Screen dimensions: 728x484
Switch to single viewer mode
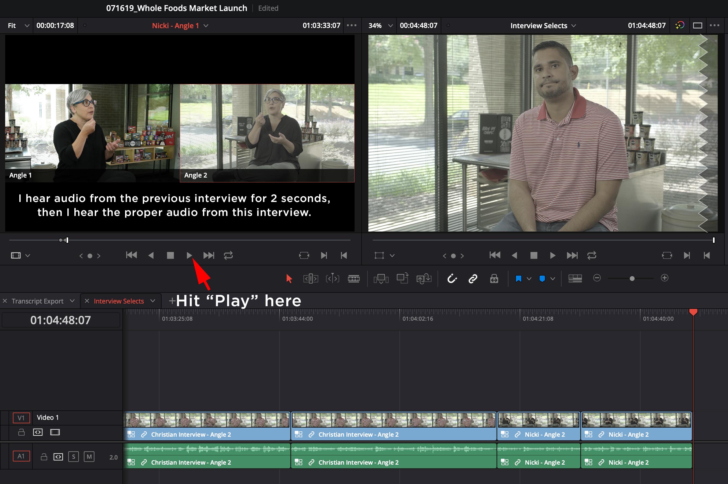click(697, 25)
